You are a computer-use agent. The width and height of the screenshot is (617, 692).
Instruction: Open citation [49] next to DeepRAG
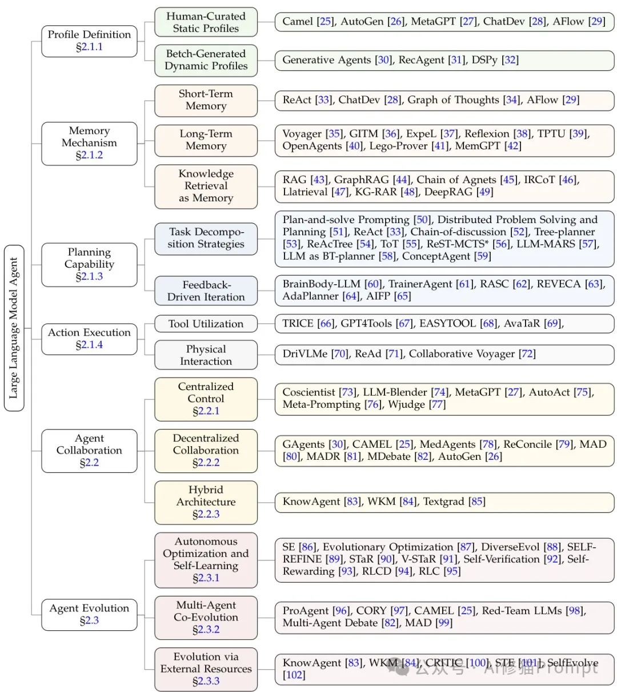[x=485, y=192]
